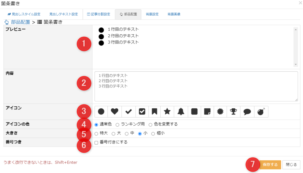The width and height of the screenshot is (303, 173).
Task: Enable the 番号付きにする checkbox
Action: (96, 143)
